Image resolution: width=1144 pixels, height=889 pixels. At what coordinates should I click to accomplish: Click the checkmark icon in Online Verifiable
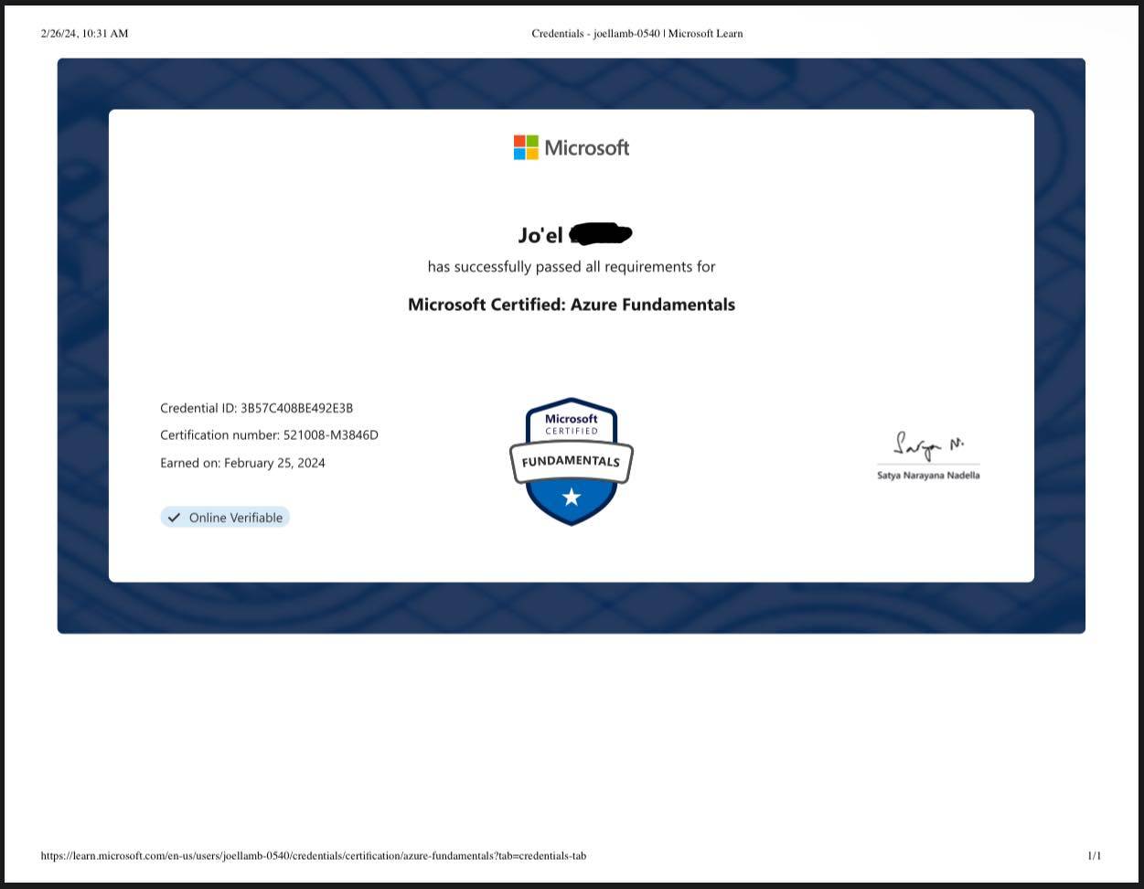(x=174, y=518)
